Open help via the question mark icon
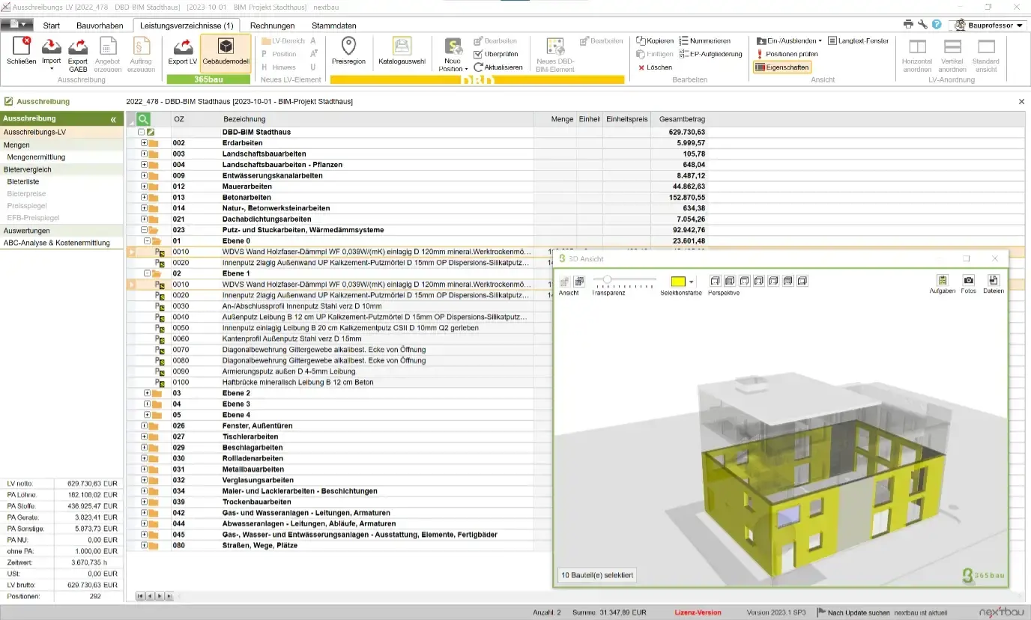The image size is (1031, 620). click(x=937, y=25)
